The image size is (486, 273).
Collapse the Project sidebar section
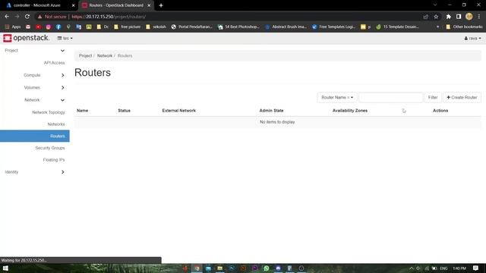pyautogui.click(x=35, y=51)
